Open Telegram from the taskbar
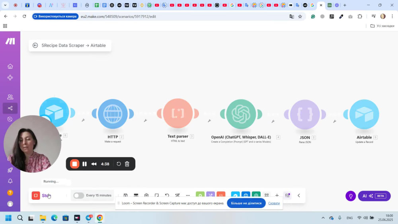The width and height of the screenshot is (398, 224). click(x=89, y=218)
